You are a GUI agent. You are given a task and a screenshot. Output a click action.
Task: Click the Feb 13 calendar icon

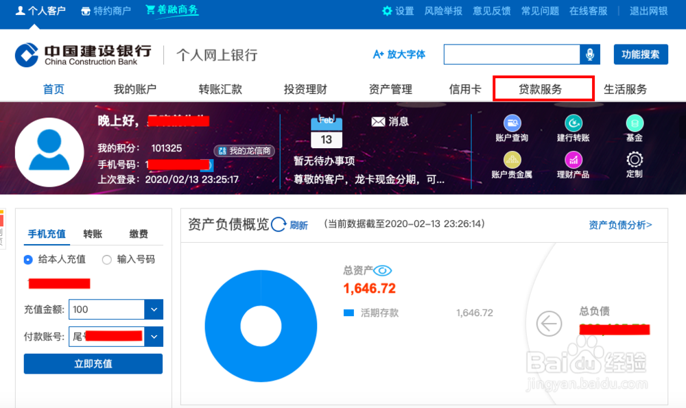pyautogui.click(x=327, y=132)
